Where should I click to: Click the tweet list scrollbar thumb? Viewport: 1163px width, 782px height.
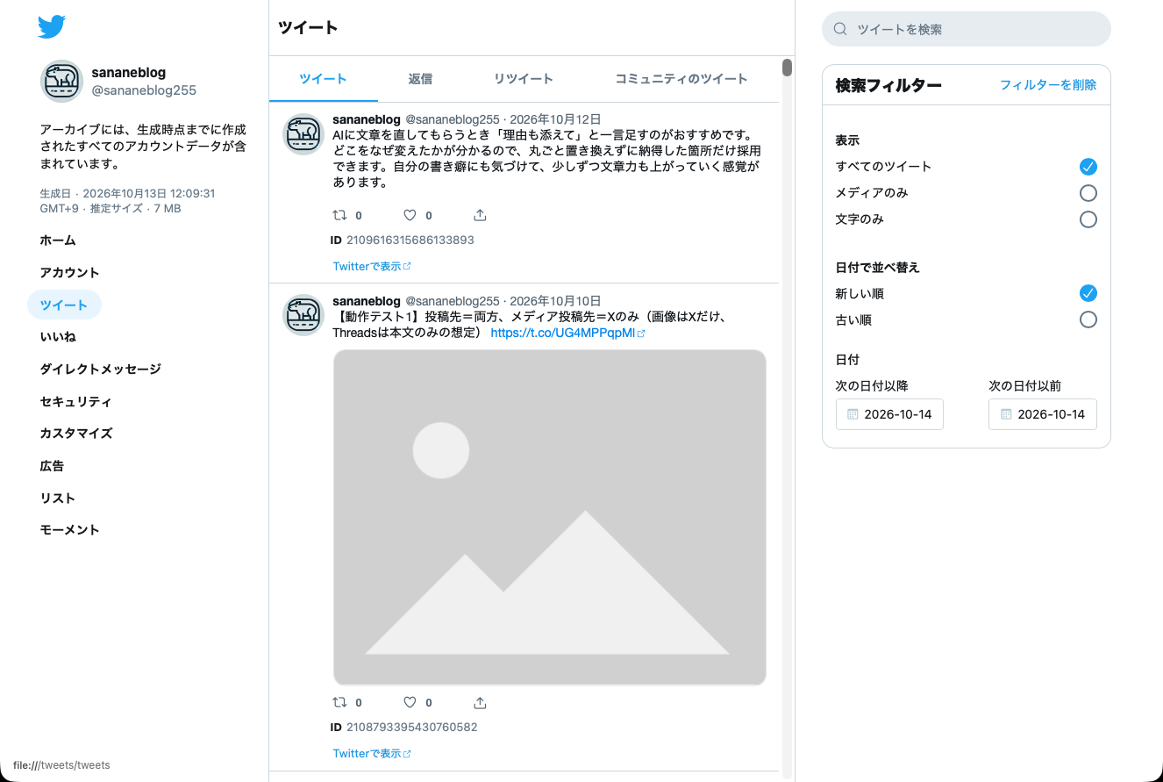[788, 68]
